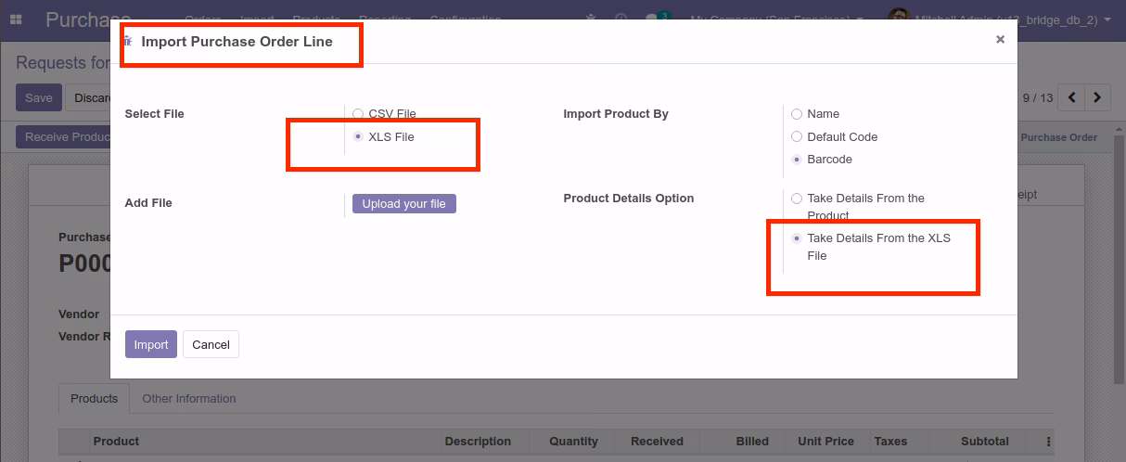Click the Cancel button in the dialog

pos(211,344)
